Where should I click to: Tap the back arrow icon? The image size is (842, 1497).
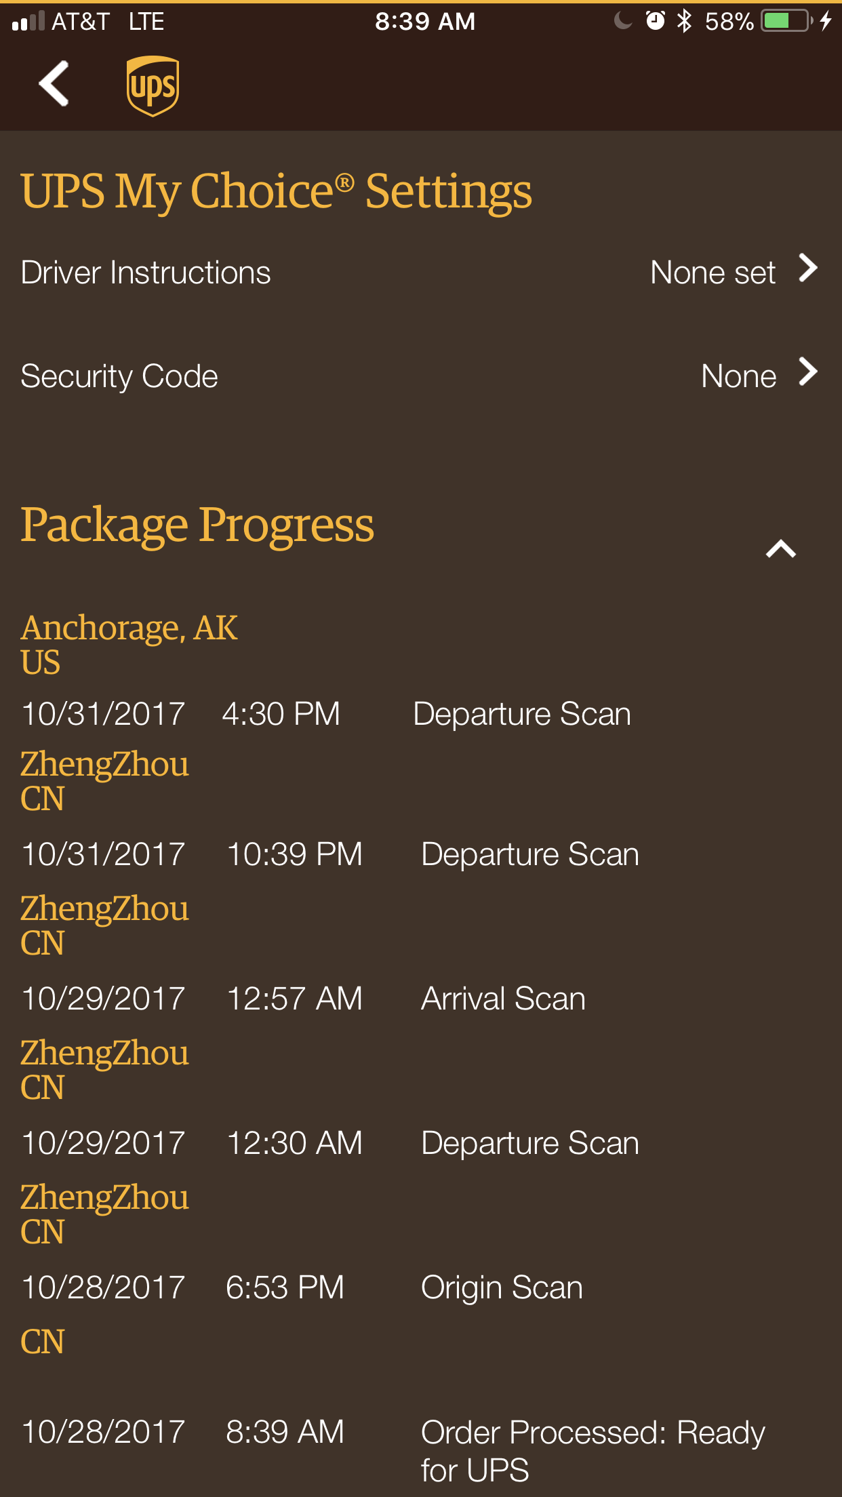54,83
